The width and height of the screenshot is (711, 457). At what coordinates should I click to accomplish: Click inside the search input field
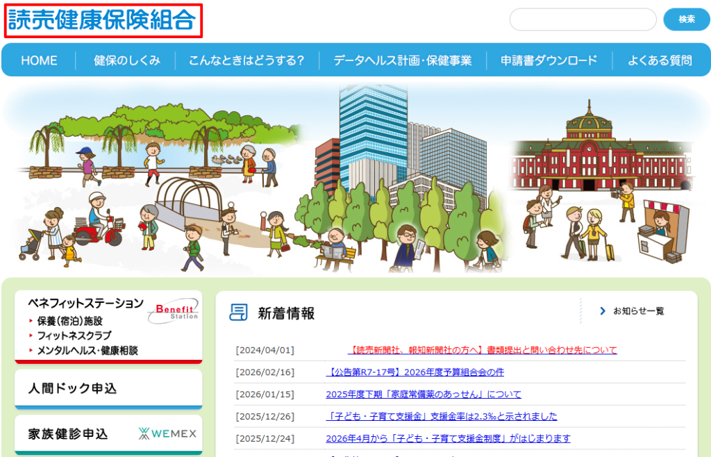click(x=582, y=19)
